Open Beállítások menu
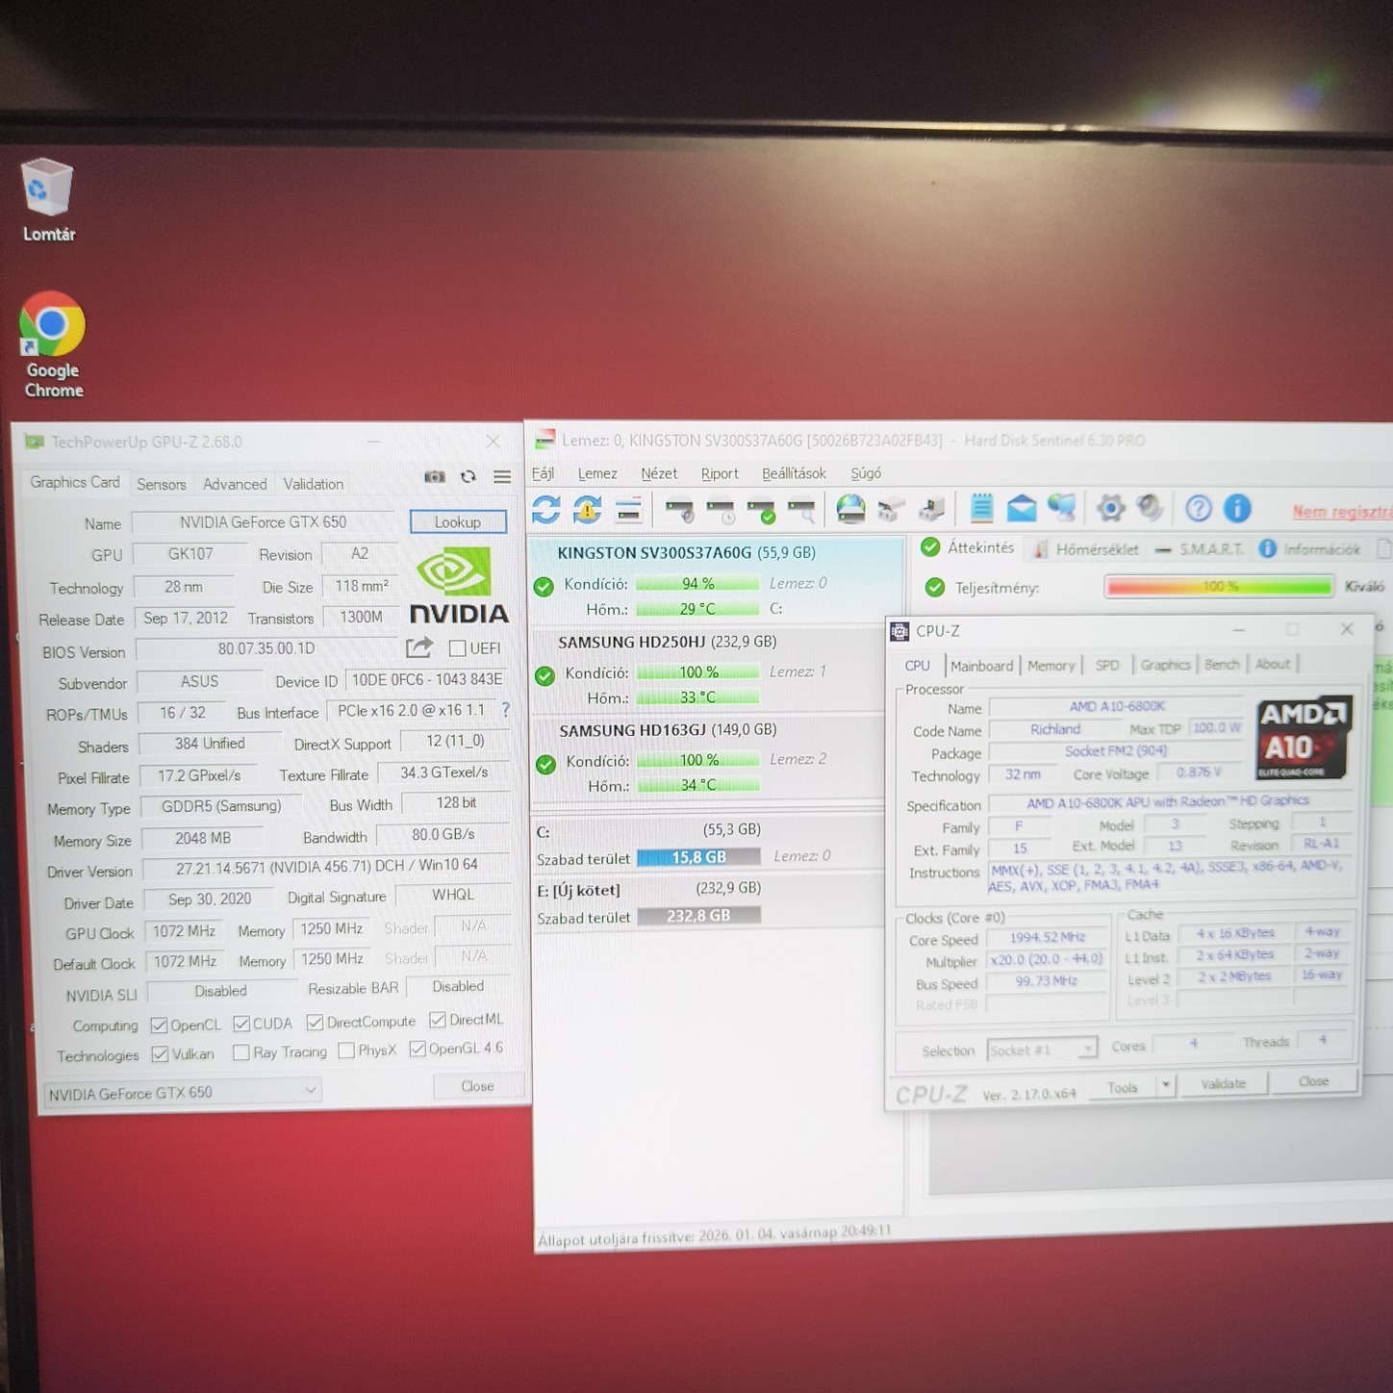The height and width of the screenshot is (1393, 1393). 794,473
